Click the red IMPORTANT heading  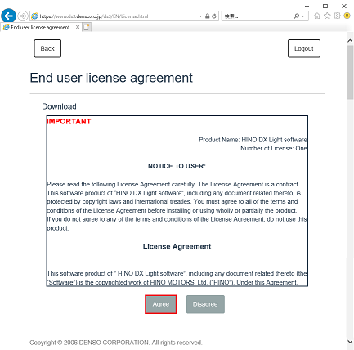pyautogui.click(x=69, y=121)
